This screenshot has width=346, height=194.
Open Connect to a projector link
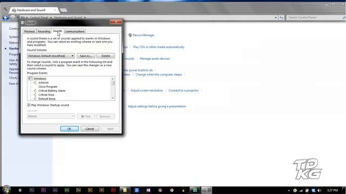point(184,91)
